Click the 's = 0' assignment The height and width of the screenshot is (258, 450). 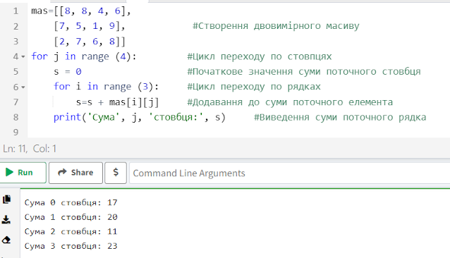point(68,72)
